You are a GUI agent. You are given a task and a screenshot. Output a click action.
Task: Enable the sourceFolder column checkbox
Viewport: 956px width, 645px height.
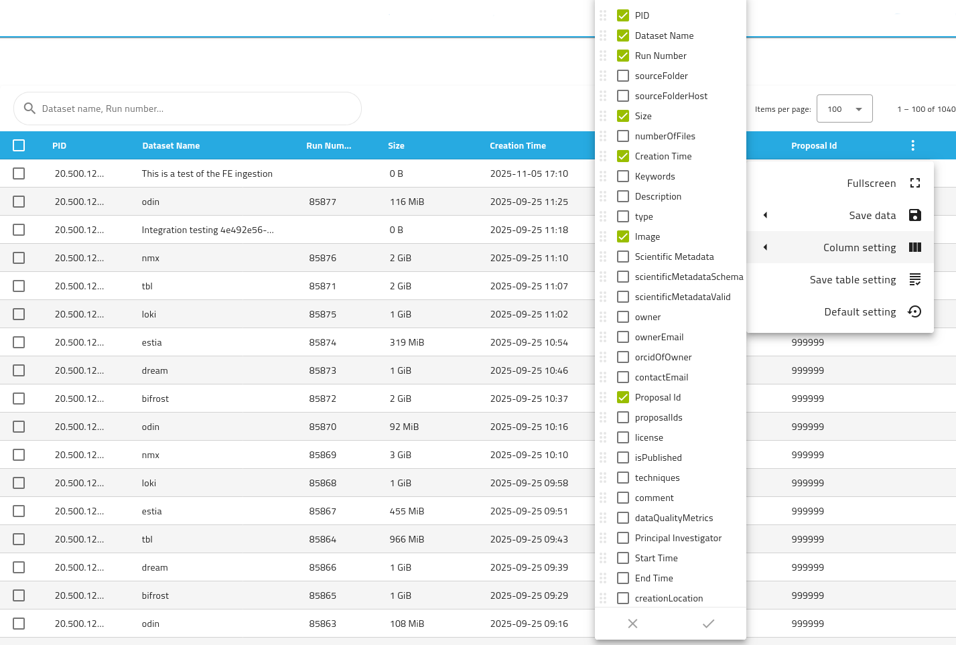point(623,76)
